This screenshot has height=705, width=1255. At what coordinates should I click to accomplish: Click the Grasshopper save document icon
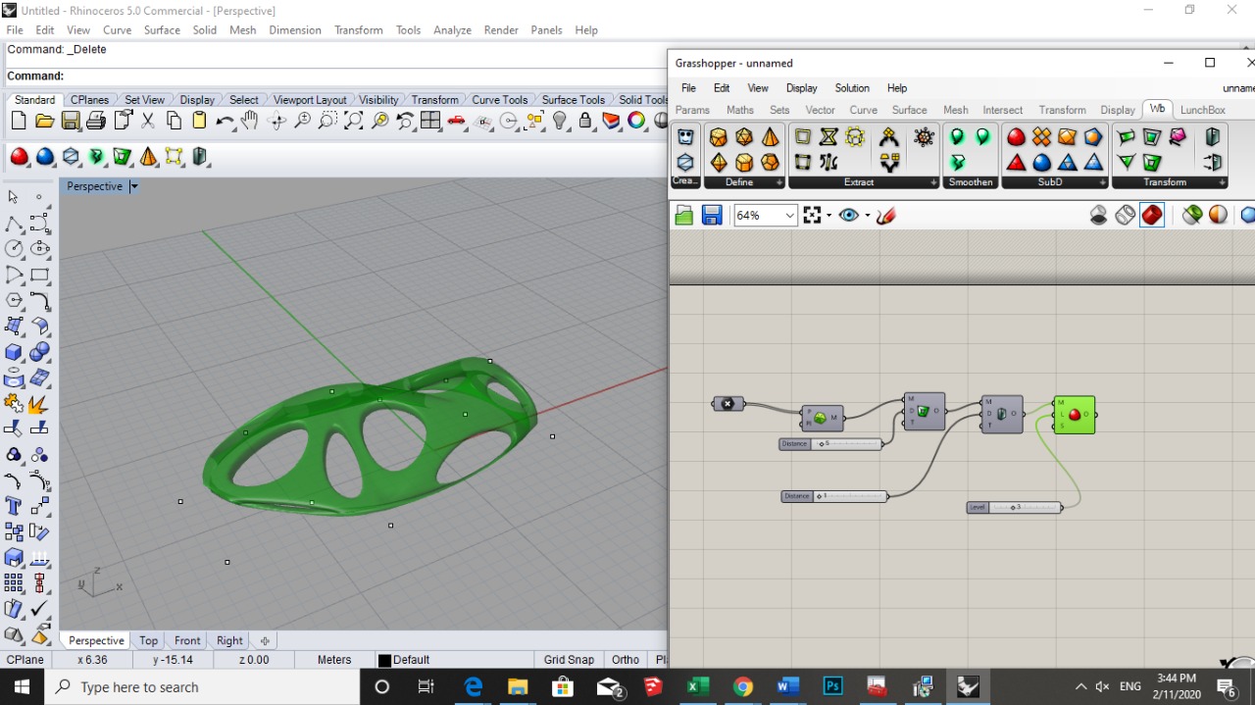click(x=712, y=216)
